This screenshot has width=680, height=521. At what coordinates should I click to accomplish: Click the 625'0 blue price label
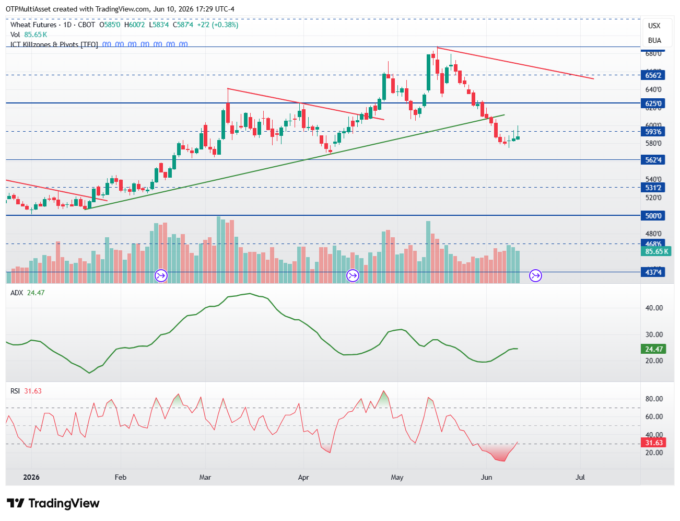click(653, 103)
